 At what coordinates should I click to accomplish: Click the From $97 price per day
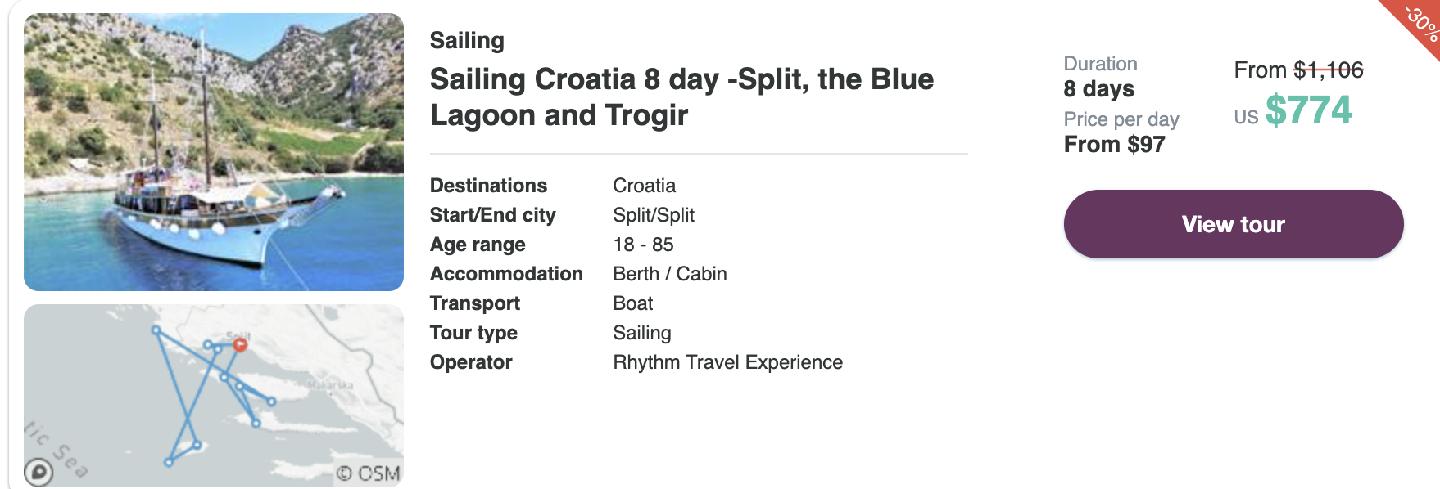click(x=1114, y=145)
